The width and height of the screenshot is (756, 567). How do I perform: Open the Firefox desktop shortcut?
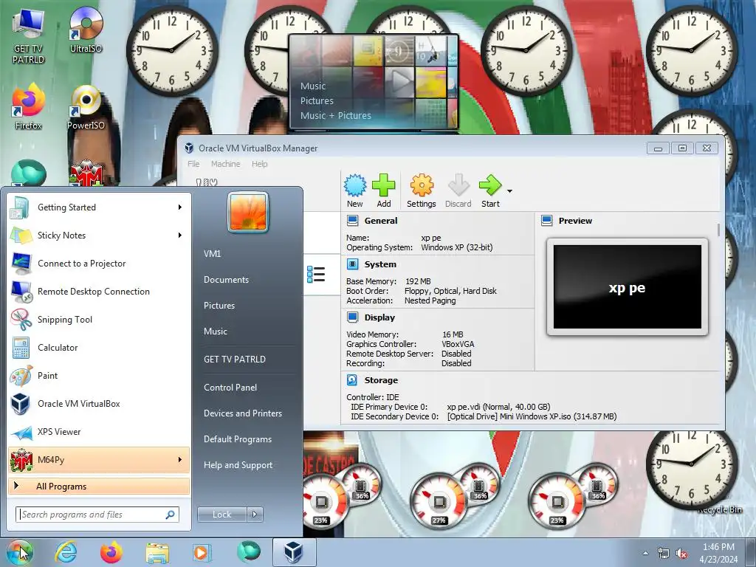tap(28, 107)
